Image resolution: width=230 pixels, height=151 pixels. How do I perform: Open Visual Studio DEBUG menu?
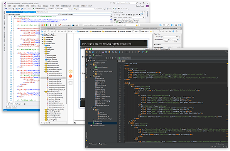pyautogui.click(x=34, y=6)
